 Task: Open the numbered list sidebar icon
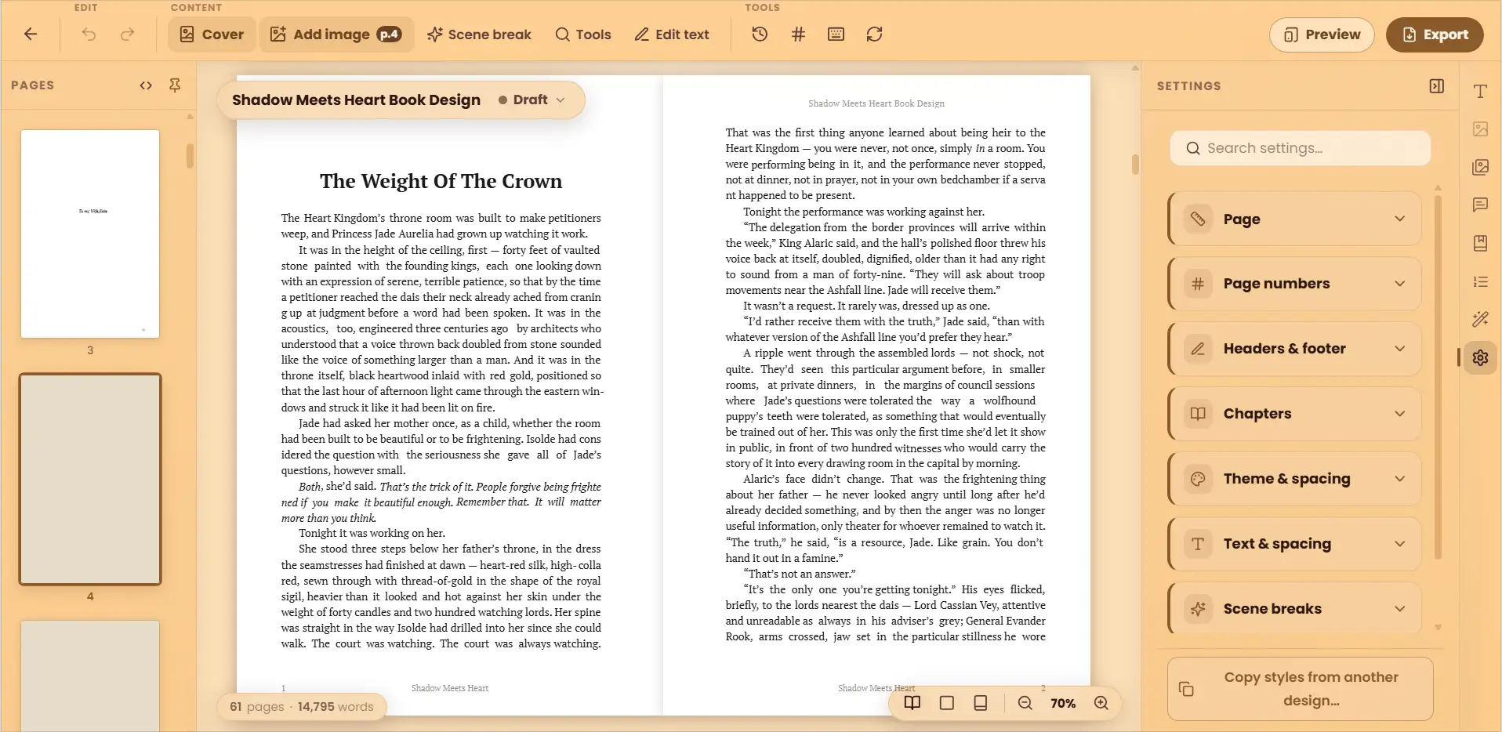click(1480, 281)
